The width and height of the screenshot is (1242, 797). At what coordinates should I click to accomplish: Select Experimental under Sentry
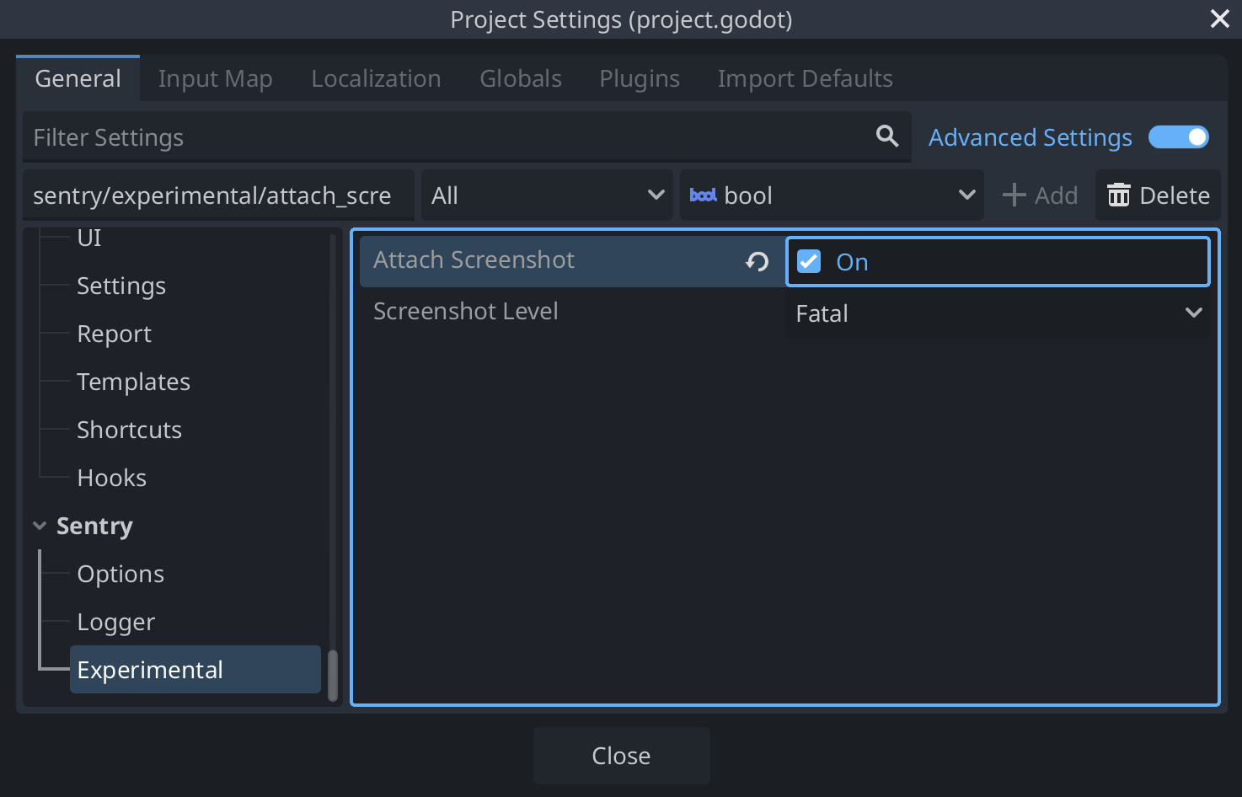point(150,669)
